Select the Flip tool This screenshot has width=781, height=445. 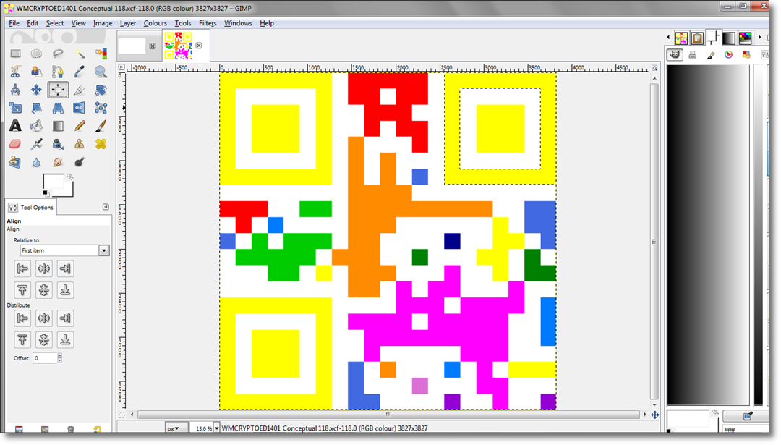(x=80, y=108)
